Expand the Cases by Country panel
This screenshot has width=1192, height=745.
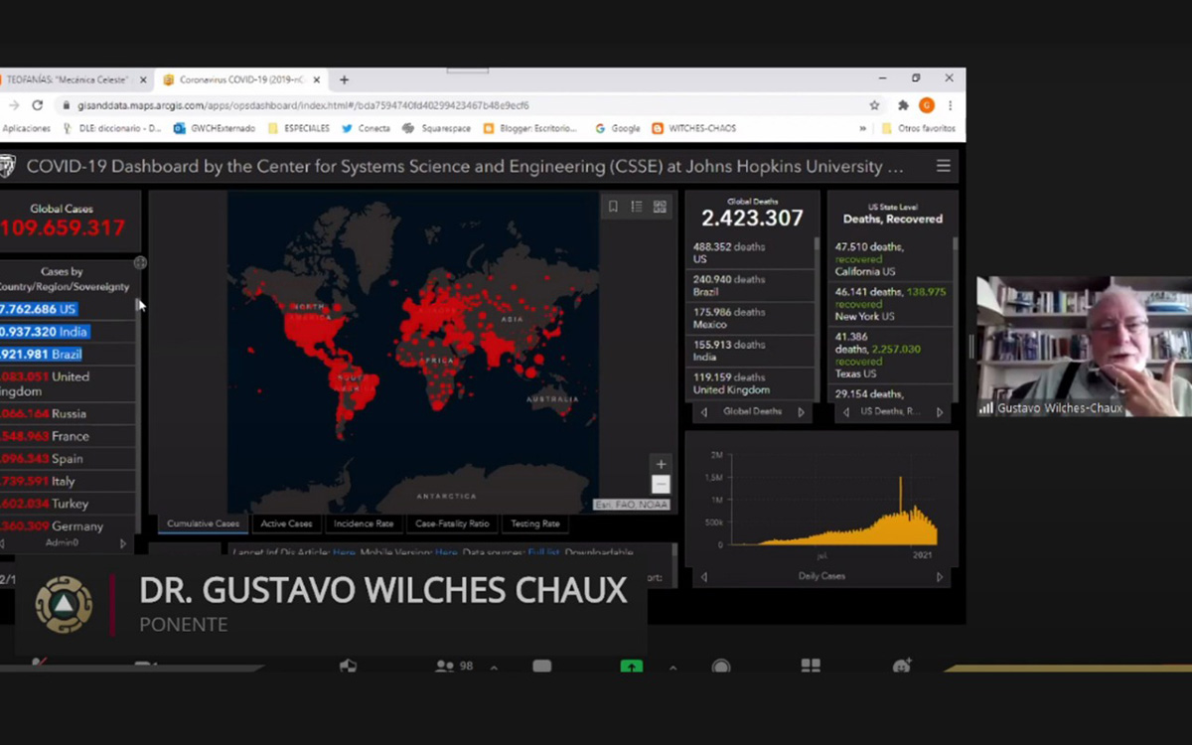point(140,263)
